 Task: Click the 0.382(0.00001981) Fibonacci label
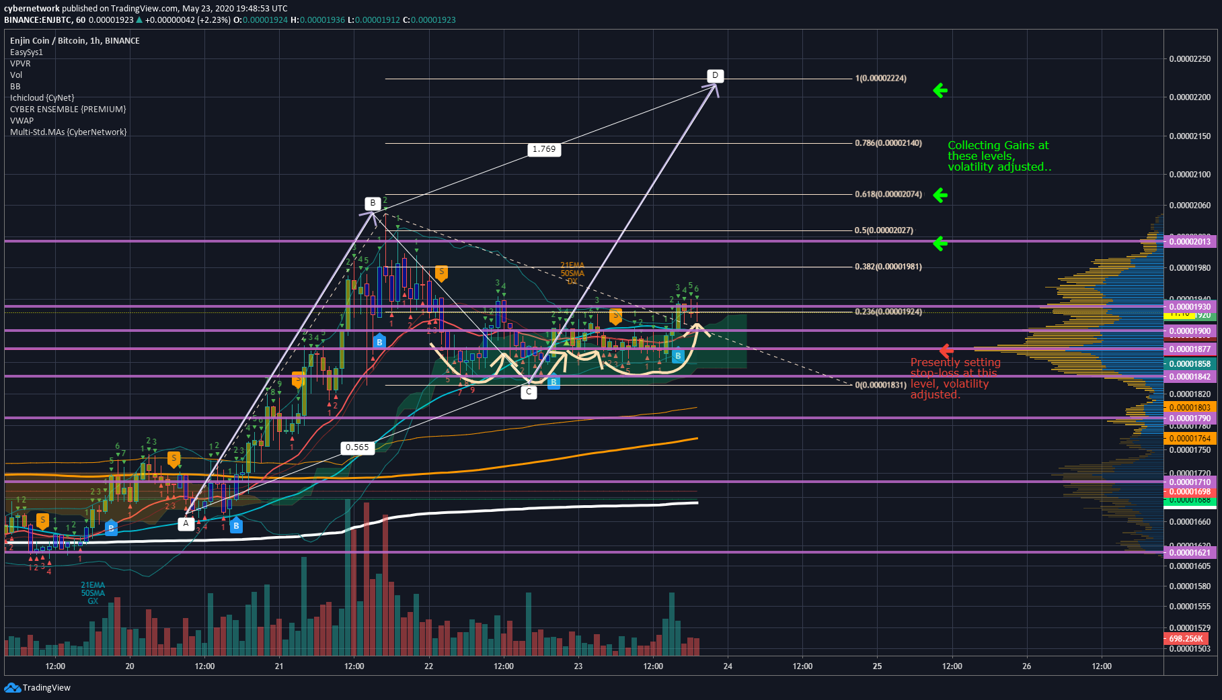[x=888, y=267]
